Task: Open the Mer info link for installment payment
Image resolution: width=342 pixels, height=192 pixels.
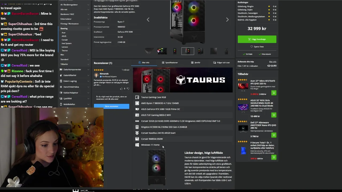Action: tap(273, 62)
